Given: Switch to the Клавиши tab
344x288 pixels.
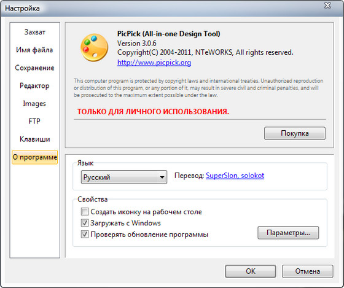Looking at the screenshot, I should point(34,139).
